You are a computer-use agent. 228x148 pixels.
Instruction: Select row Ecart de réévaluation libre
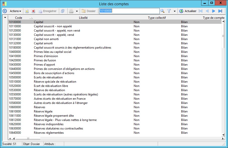click(x=115, y=86)
